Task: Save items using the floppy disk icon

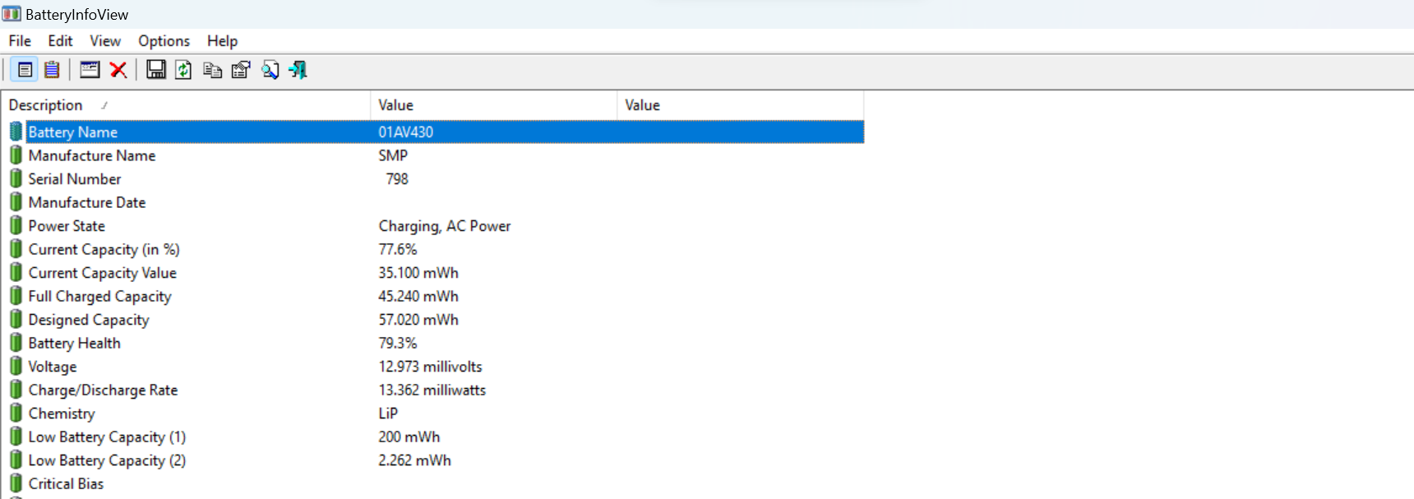Action: tap(156, 70)
